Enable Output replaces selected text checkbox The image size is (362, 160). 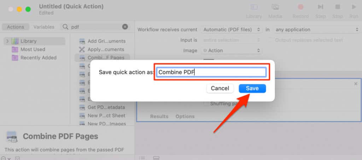(270, 40)
